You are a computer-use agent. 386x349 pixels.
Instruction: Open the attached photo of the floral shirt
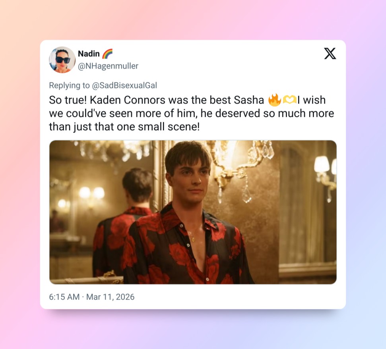193,212
